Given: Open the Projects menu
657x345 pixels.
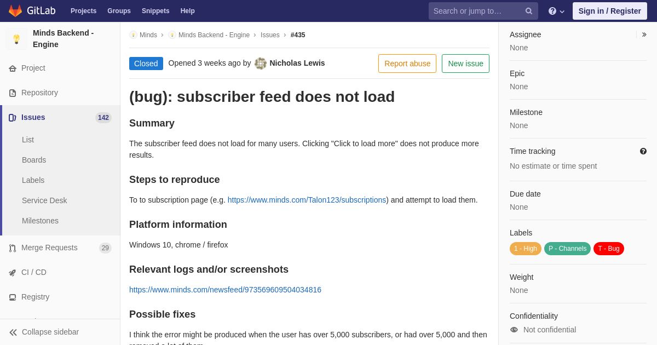Looking at the screenshot, I should click(x=83, y=11).
